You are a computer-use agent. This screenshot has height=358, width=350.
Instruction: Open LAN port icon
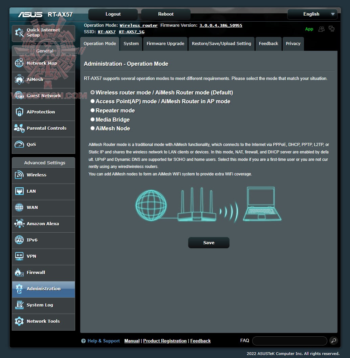click(x=19, y=191)
